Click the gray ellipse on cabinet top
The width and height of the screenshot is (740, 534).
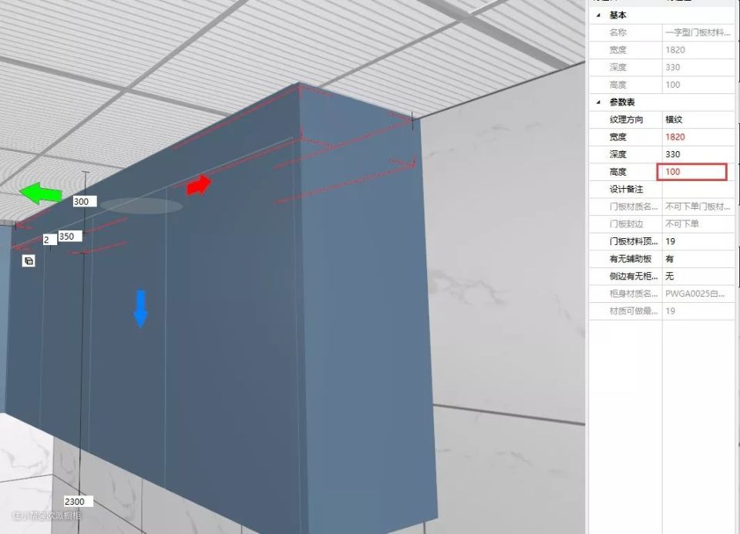pyautogui.click(x=141, y=205)
